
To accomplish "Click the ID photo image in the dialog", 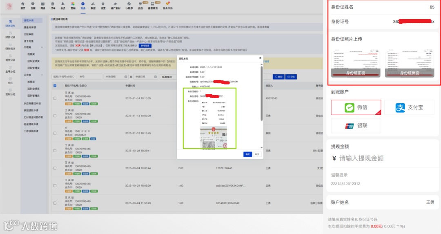I will tap(214, 125).
